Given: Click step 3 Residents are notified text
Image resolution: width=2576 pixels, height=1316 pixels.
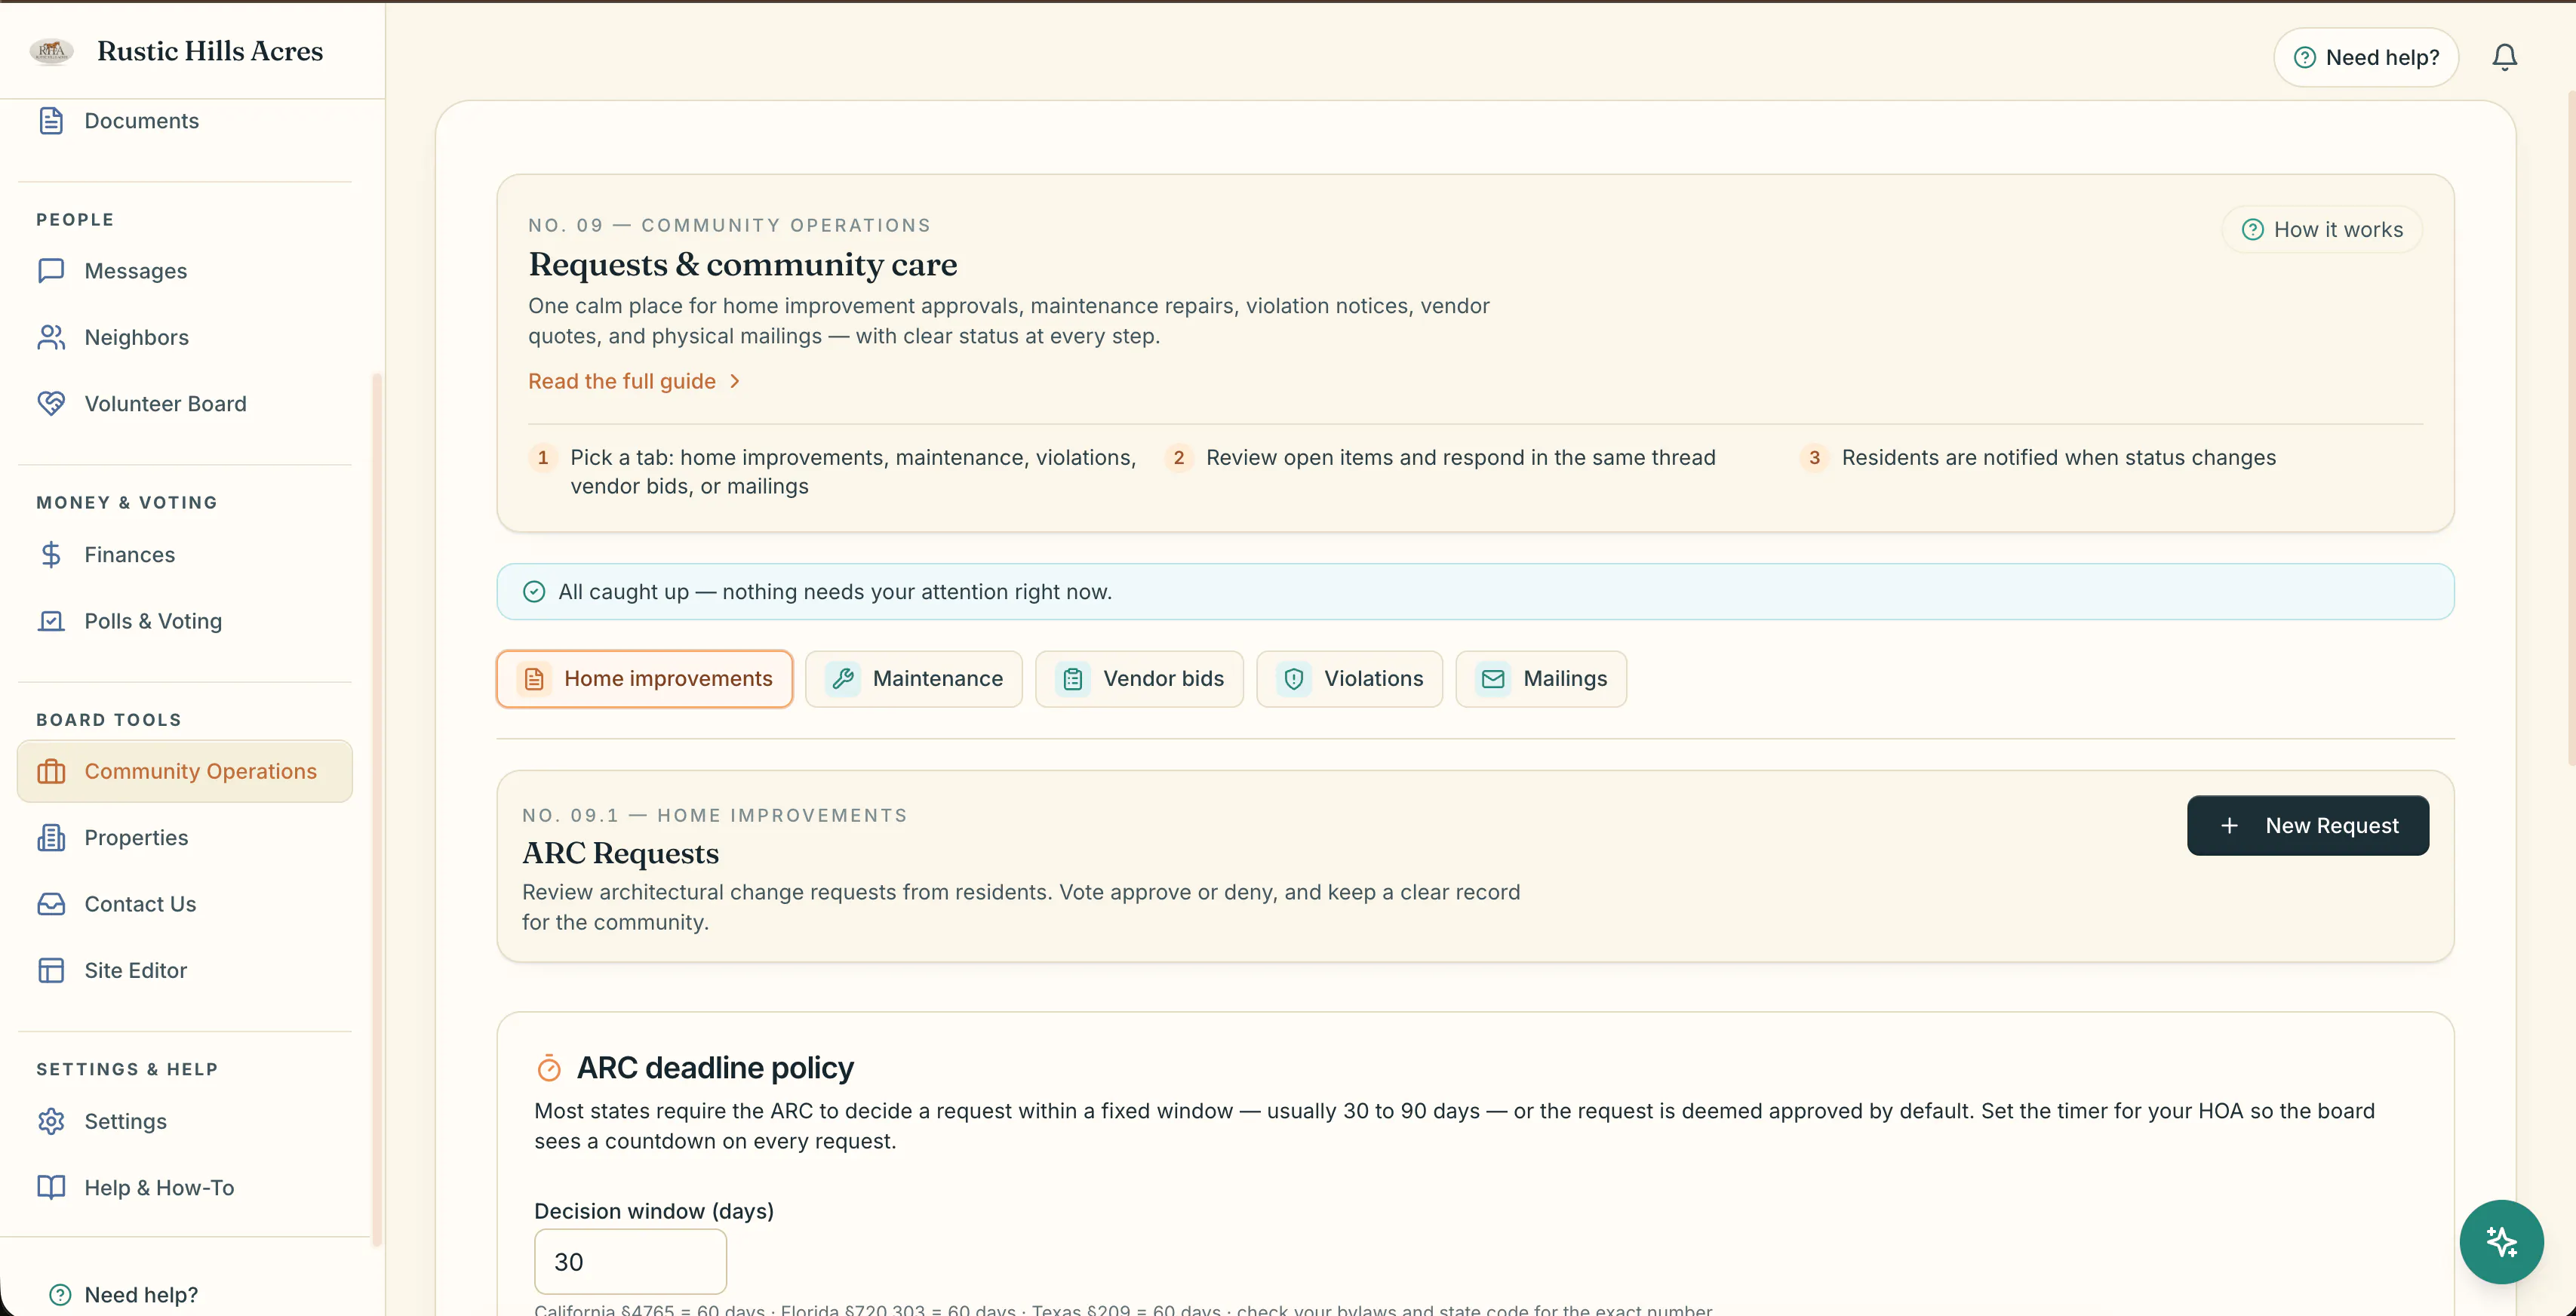Looking at the screenshot, I should (2058, 458).
